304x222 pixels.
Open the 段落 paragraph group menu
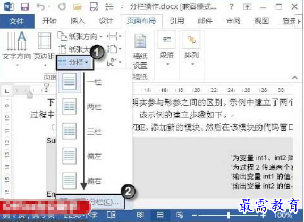coord(167,48)
